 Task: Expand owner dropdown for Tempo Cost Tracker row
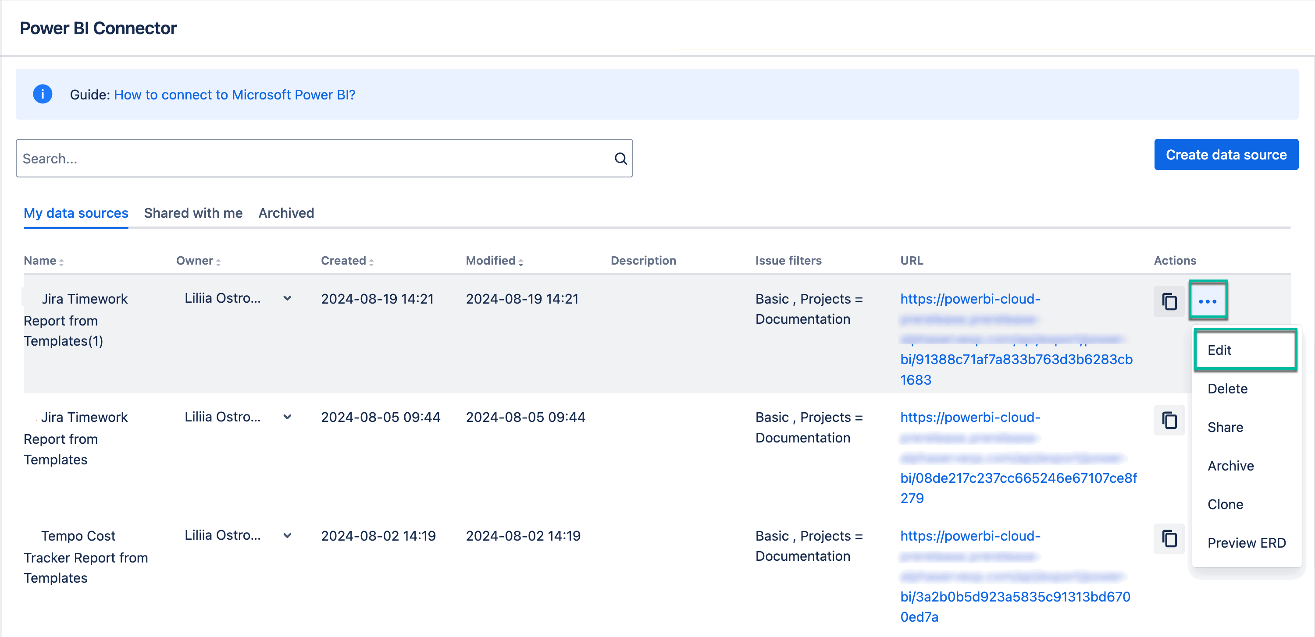[x=287, y=535]
